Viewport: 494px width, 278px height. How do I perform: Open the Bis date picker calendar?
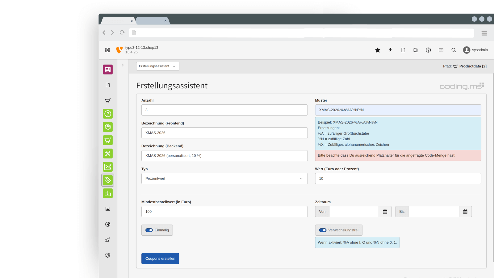465,212
